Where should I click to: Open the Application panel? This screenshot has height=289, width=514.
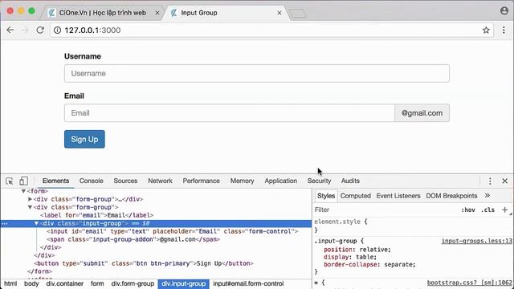pyautogui.click(x=280, y=181)
